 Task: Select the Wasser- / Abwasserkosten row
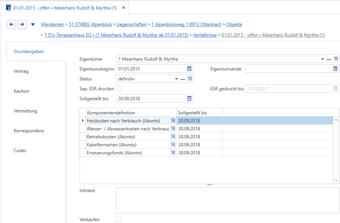[206, 129]
